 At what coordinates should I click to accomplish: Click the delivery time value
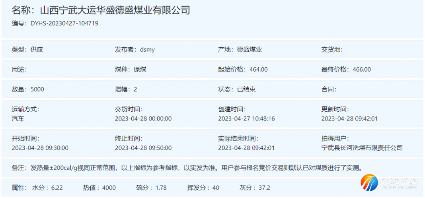click(x=143, y=118)
